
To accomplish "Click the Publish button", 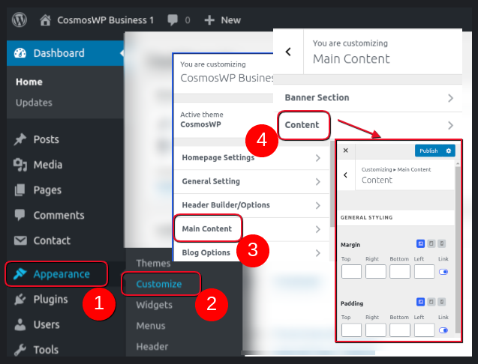I will point(428,151).
